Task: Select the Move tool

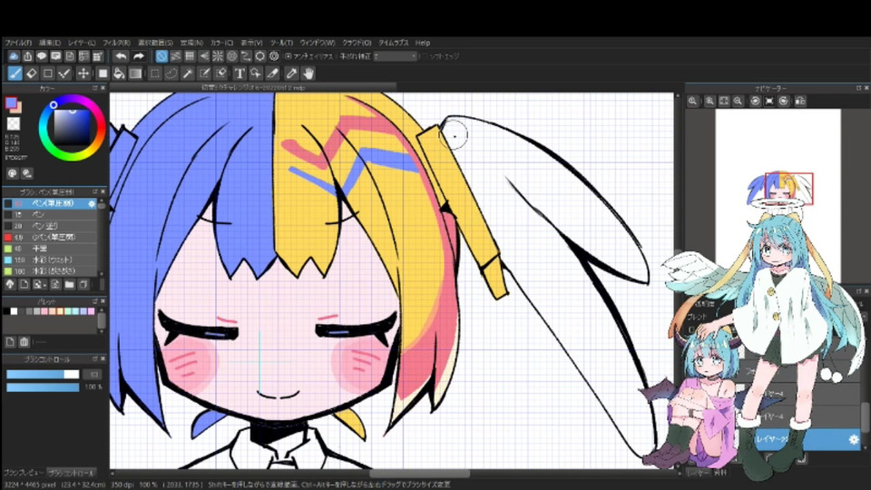Action: coord(83,73)
